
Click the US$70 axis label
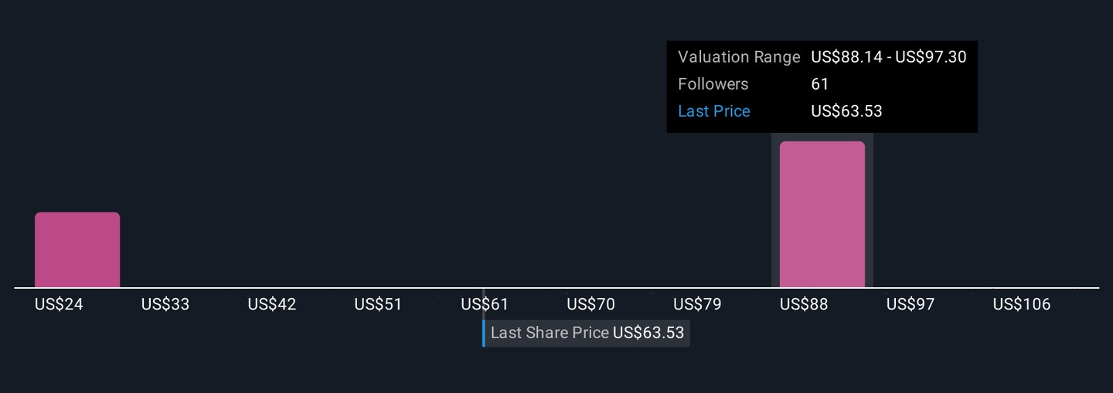pos(591,304)
